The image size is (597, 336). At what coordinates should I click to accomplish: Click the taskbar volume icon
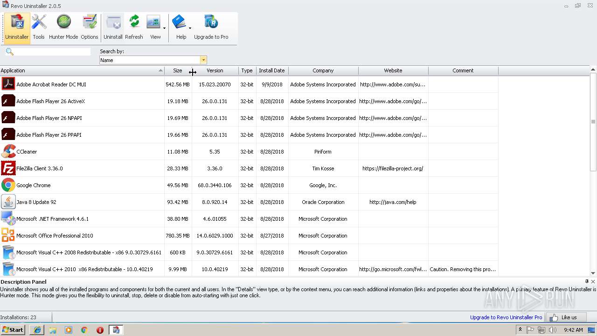coord(553,330)
